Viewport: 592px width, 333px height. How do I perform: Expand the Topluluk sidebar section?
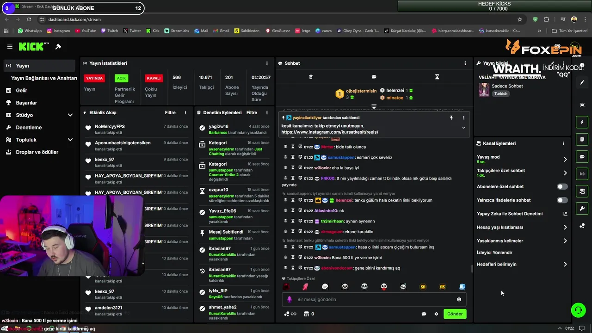tap(70, 140)
